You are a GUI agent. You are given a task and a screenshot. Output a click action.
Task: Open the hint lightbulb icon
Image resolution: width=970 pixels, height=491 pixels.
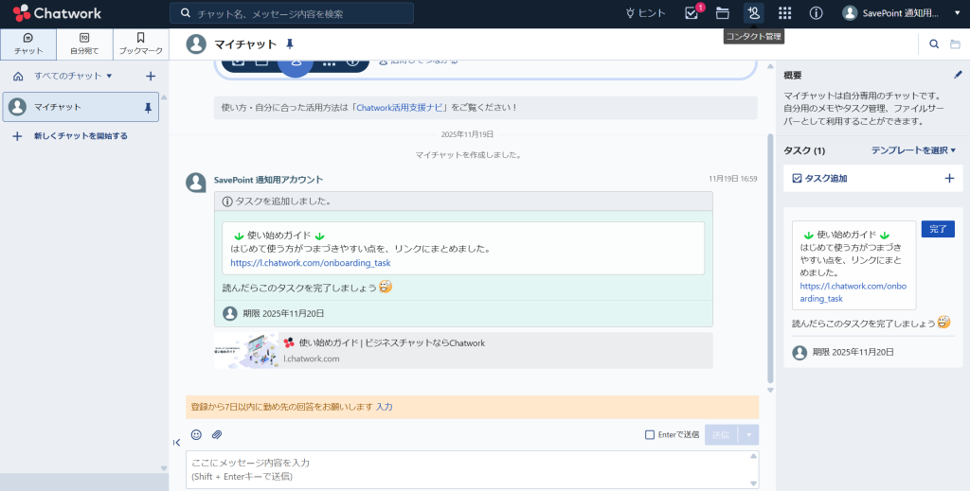pos(645,13)
